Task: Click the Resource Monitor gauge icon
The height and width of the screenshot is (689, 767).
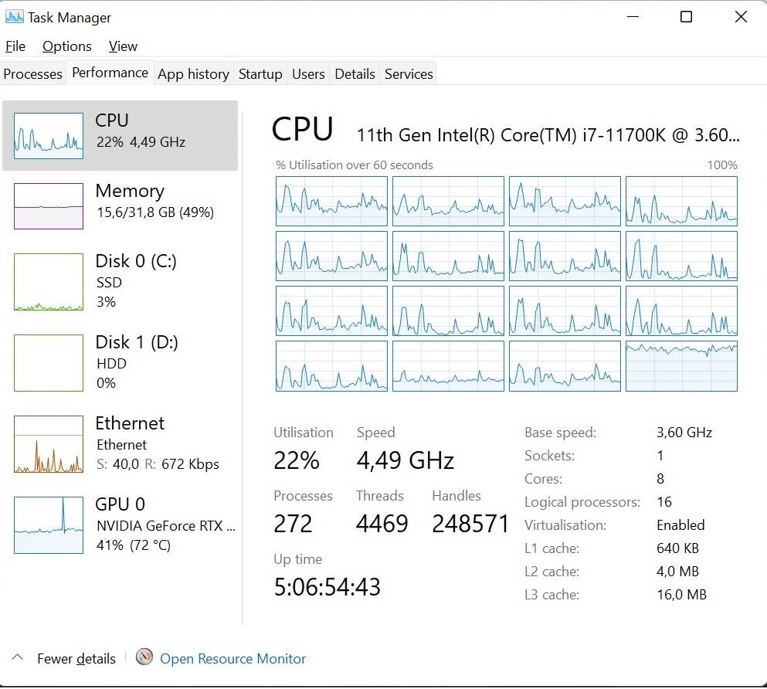Action: coord(144,657)
